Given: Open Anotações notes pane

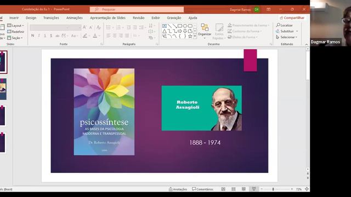Looking at the screenshot, I should point(178,189).
